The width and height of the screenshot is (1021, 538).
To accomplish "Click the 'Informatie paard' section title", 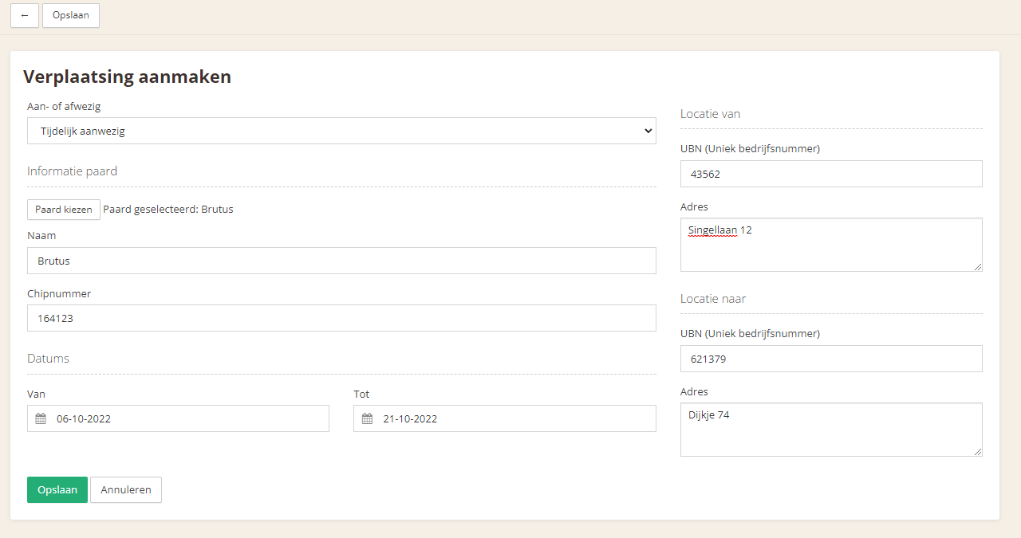I will [x=73, y=171].
